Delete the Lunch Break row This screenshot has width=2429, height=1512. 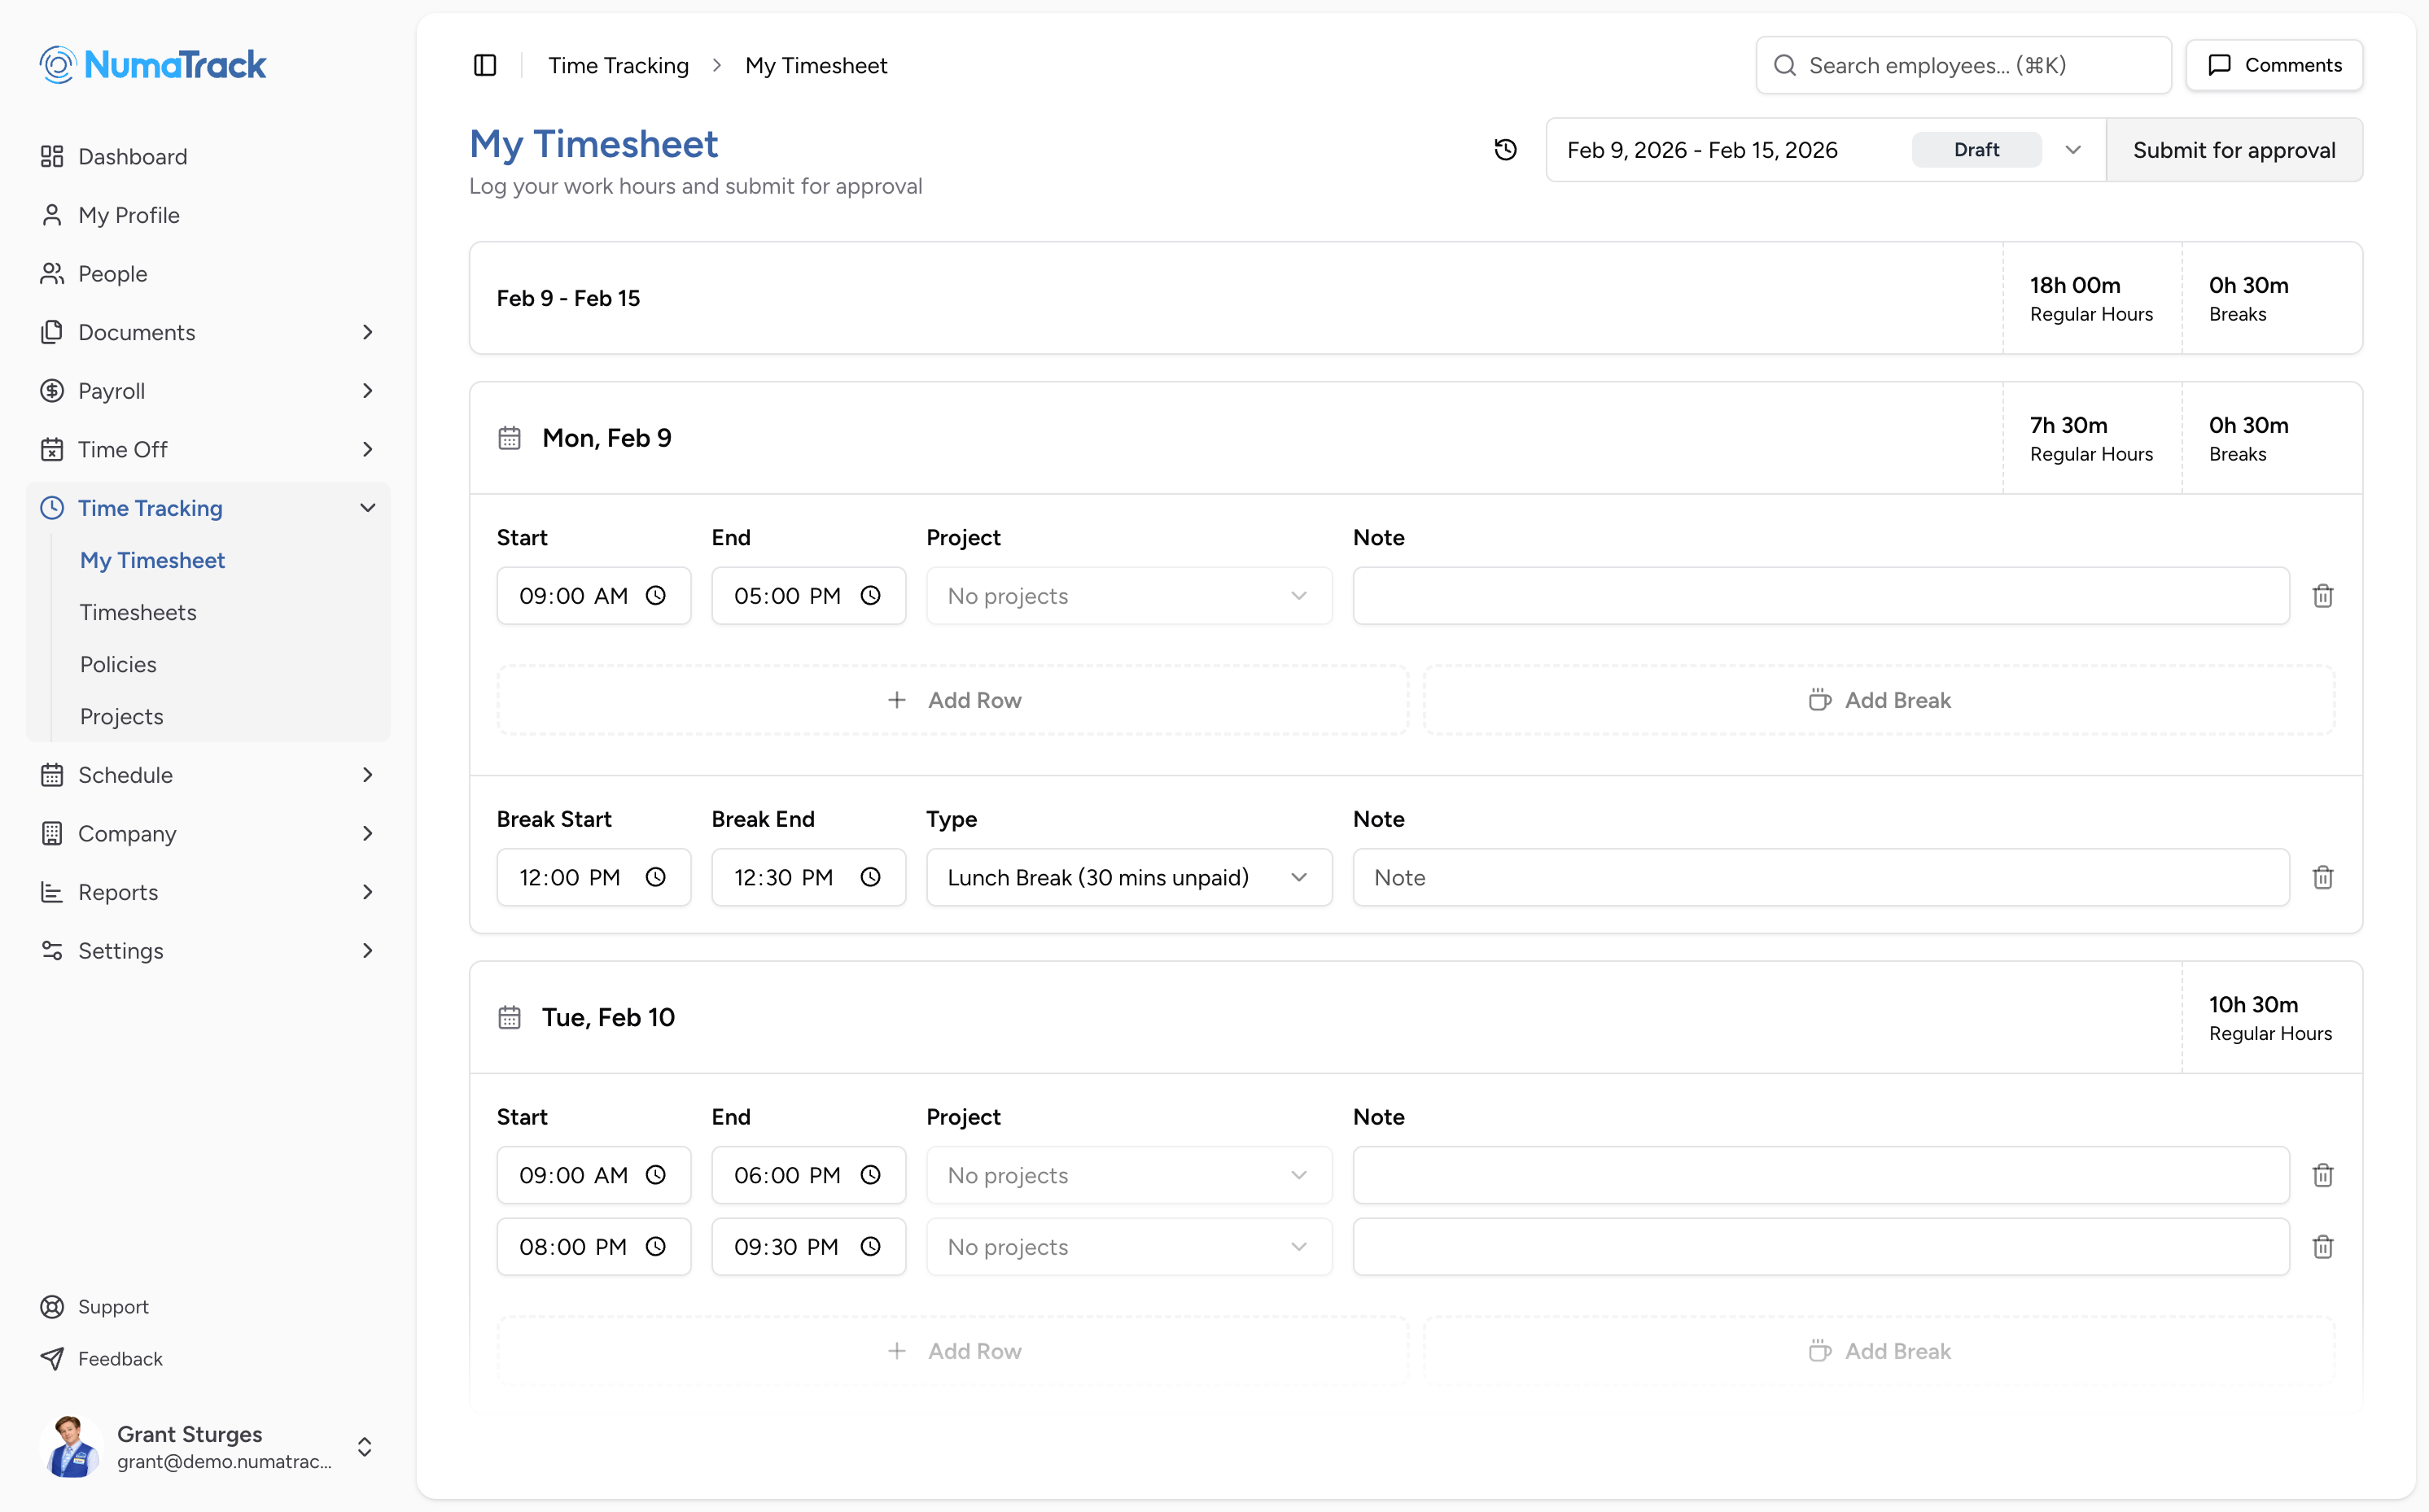point(2322,877)
